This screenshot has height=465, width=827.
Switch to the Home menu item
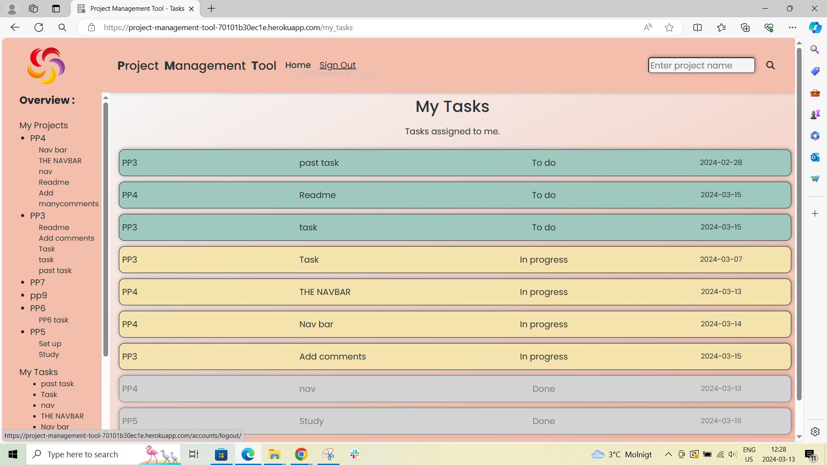(298, 65)
